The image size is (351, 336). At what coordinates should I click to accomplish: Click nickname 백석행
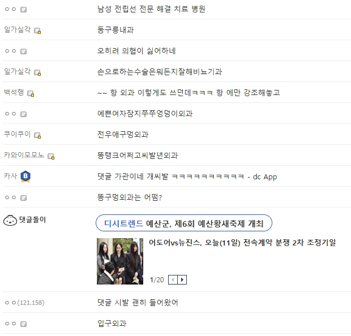(14, 92)
